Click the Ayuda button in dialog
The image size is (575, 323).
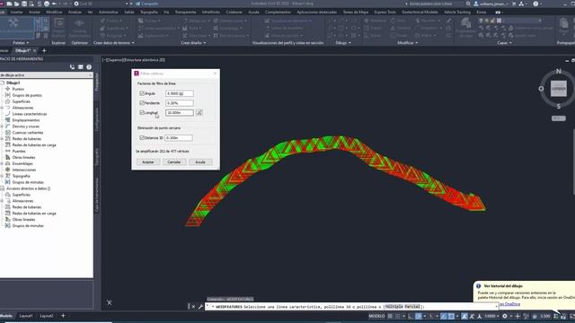pyautogui.click(x=200, y=161)
